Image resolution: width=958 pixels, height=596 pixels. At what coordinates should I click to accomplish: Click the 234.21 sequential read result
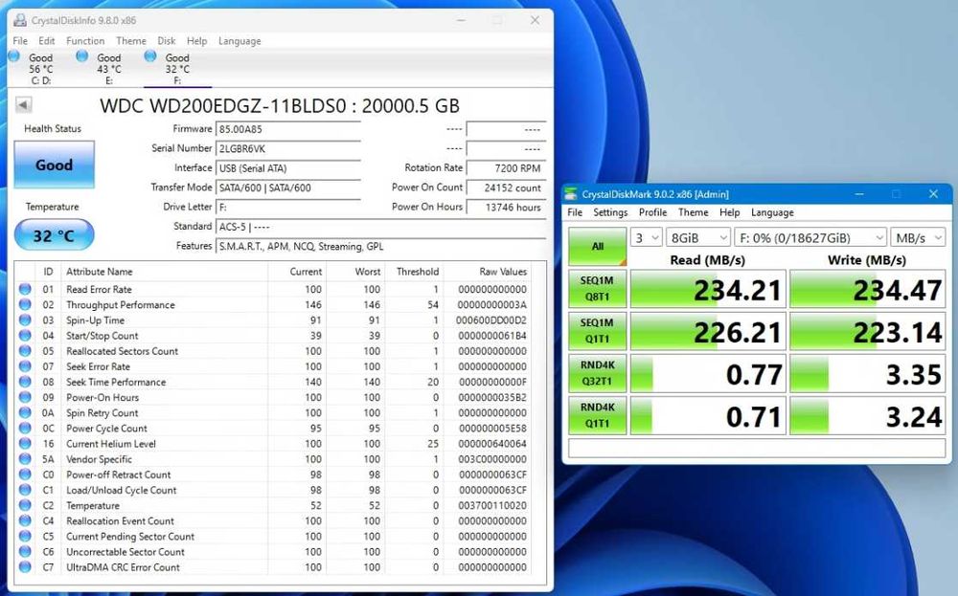click(708, 289)
